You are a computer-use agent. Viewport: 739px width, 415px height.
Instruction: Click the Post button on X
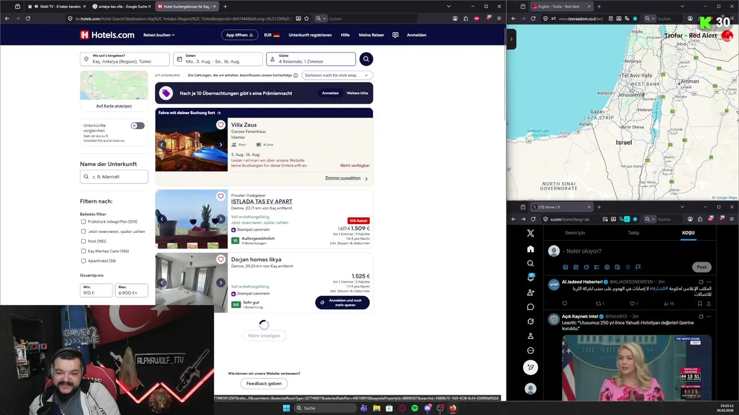[x=701, y=267]
